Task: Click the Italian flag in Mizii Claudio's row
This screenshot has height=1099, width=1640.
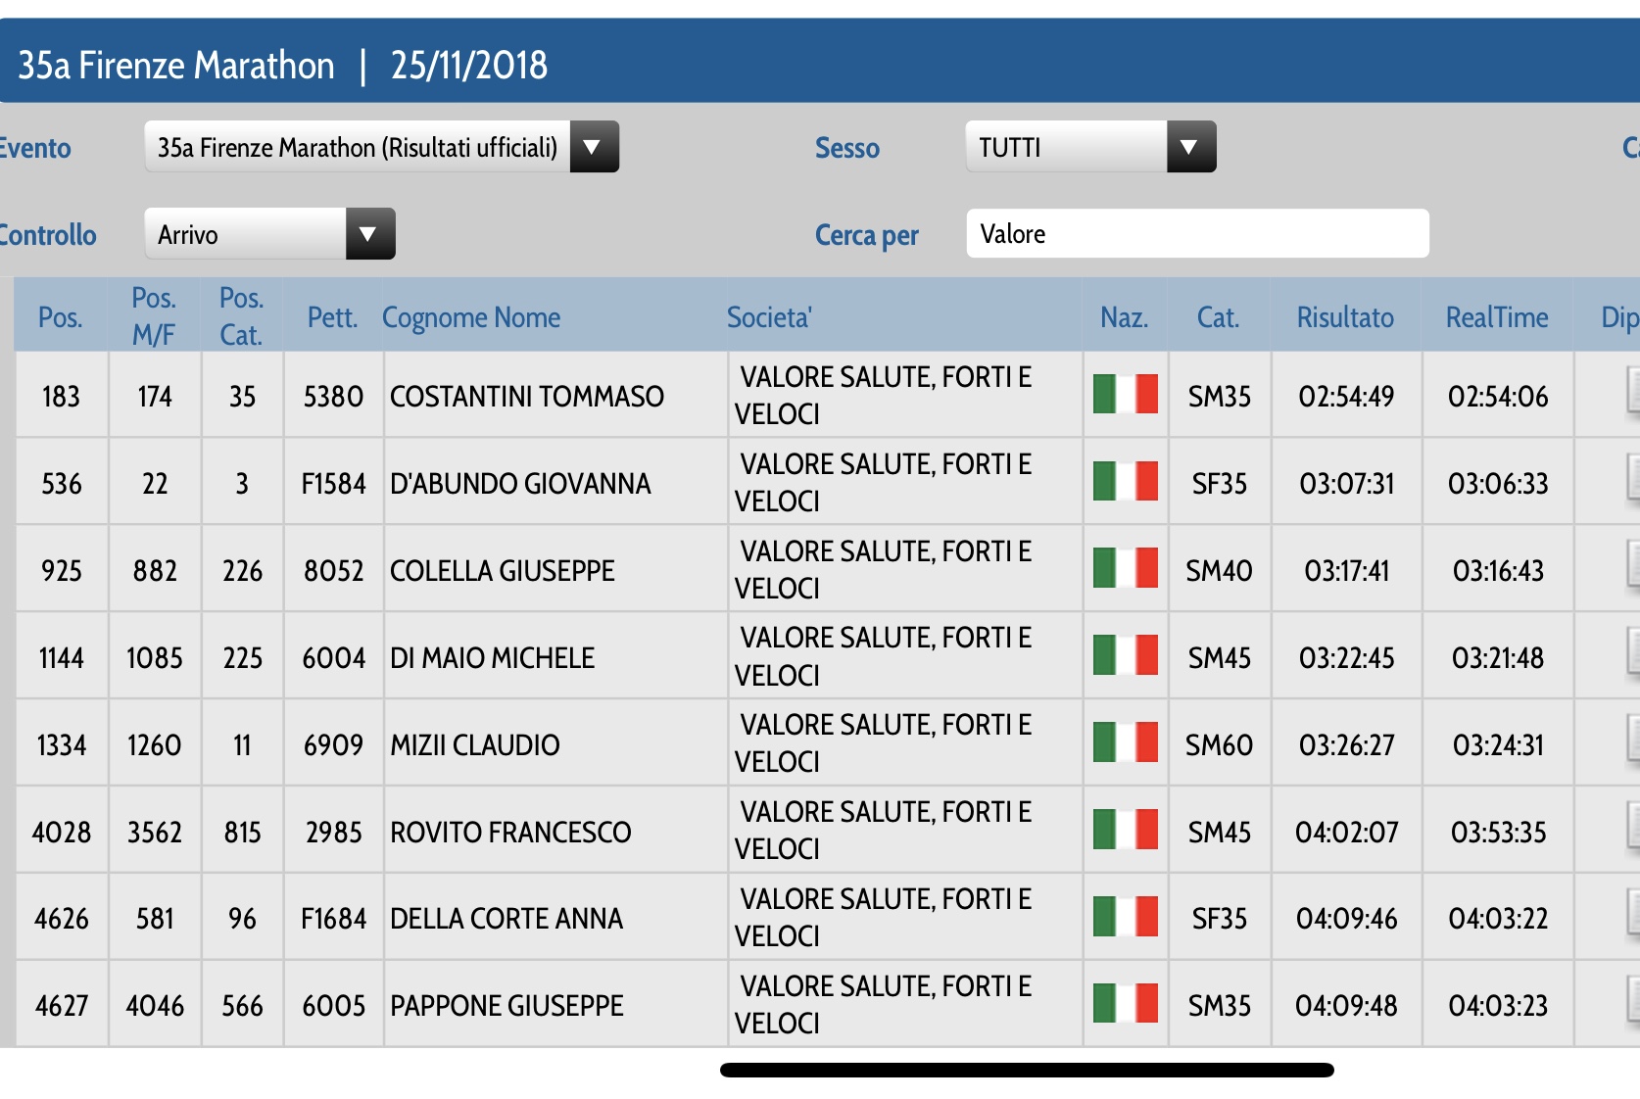Action: tap(1125, 743)
